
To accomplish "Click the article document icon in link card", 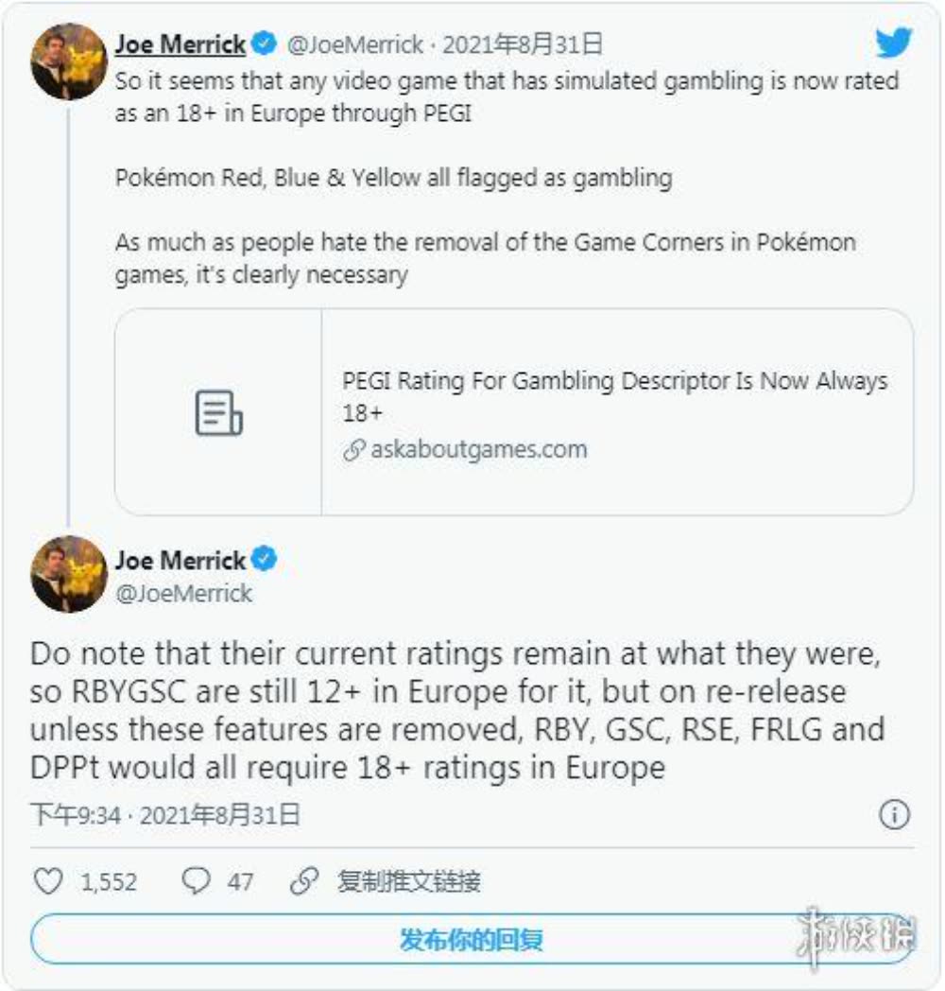I will tap(218, 414).
